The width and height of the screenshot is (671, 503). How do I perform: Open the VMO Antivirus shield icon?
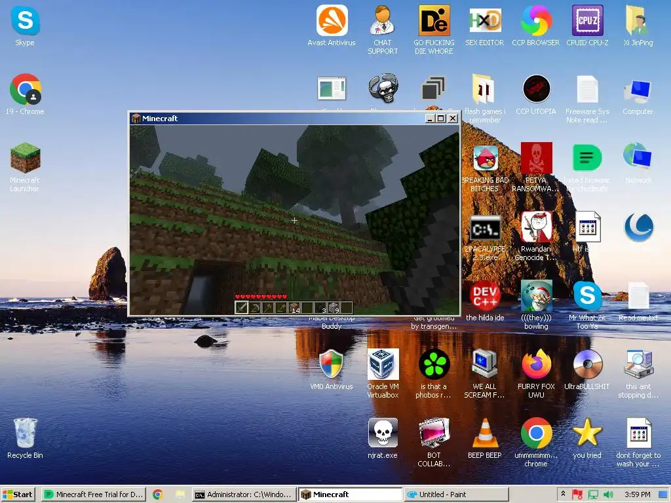pos(332,369)
